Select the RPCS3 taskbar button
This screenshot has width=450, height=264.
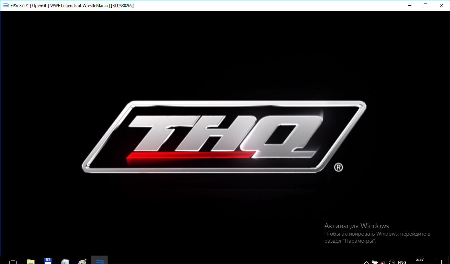tap(99, 261)
